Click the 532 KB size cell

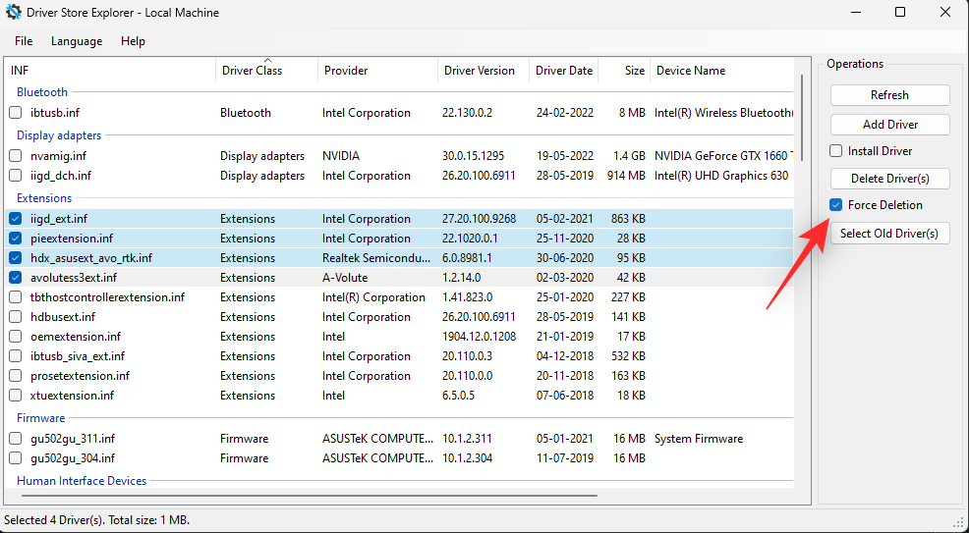coord(627,356)
